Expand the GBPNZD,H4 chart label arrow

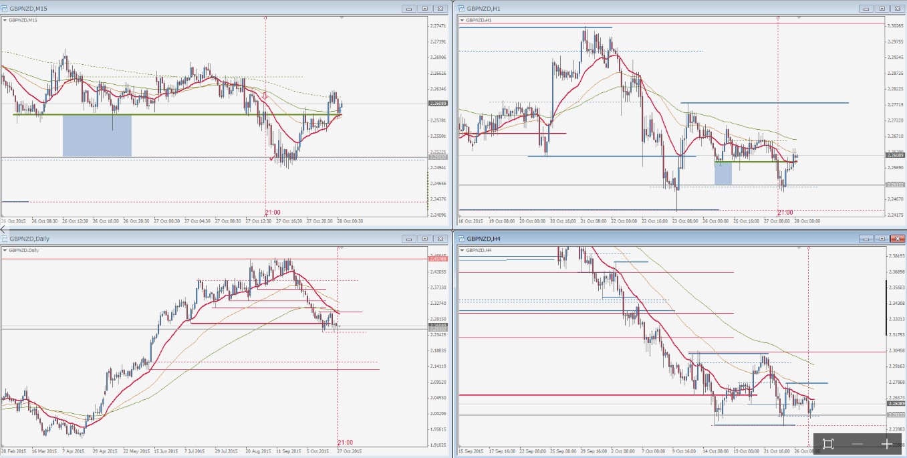pyautogui.click(x=462, y=250)
